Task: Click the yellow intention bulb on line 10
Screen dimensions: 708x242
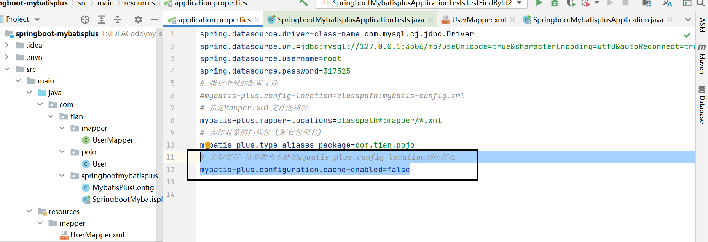Action: [207, 145]
